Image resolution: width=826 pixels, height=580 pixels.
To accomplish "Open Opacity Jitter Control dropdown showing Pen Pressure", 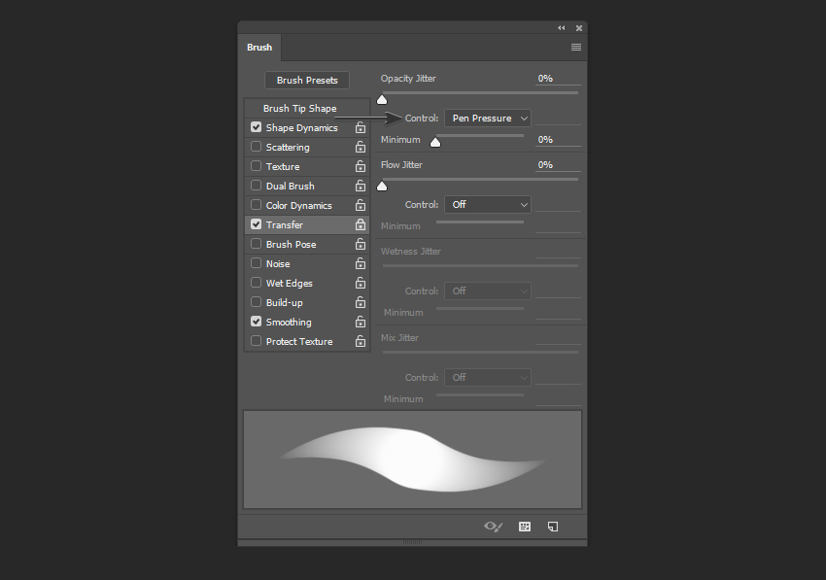I will [x=488, y=118].
